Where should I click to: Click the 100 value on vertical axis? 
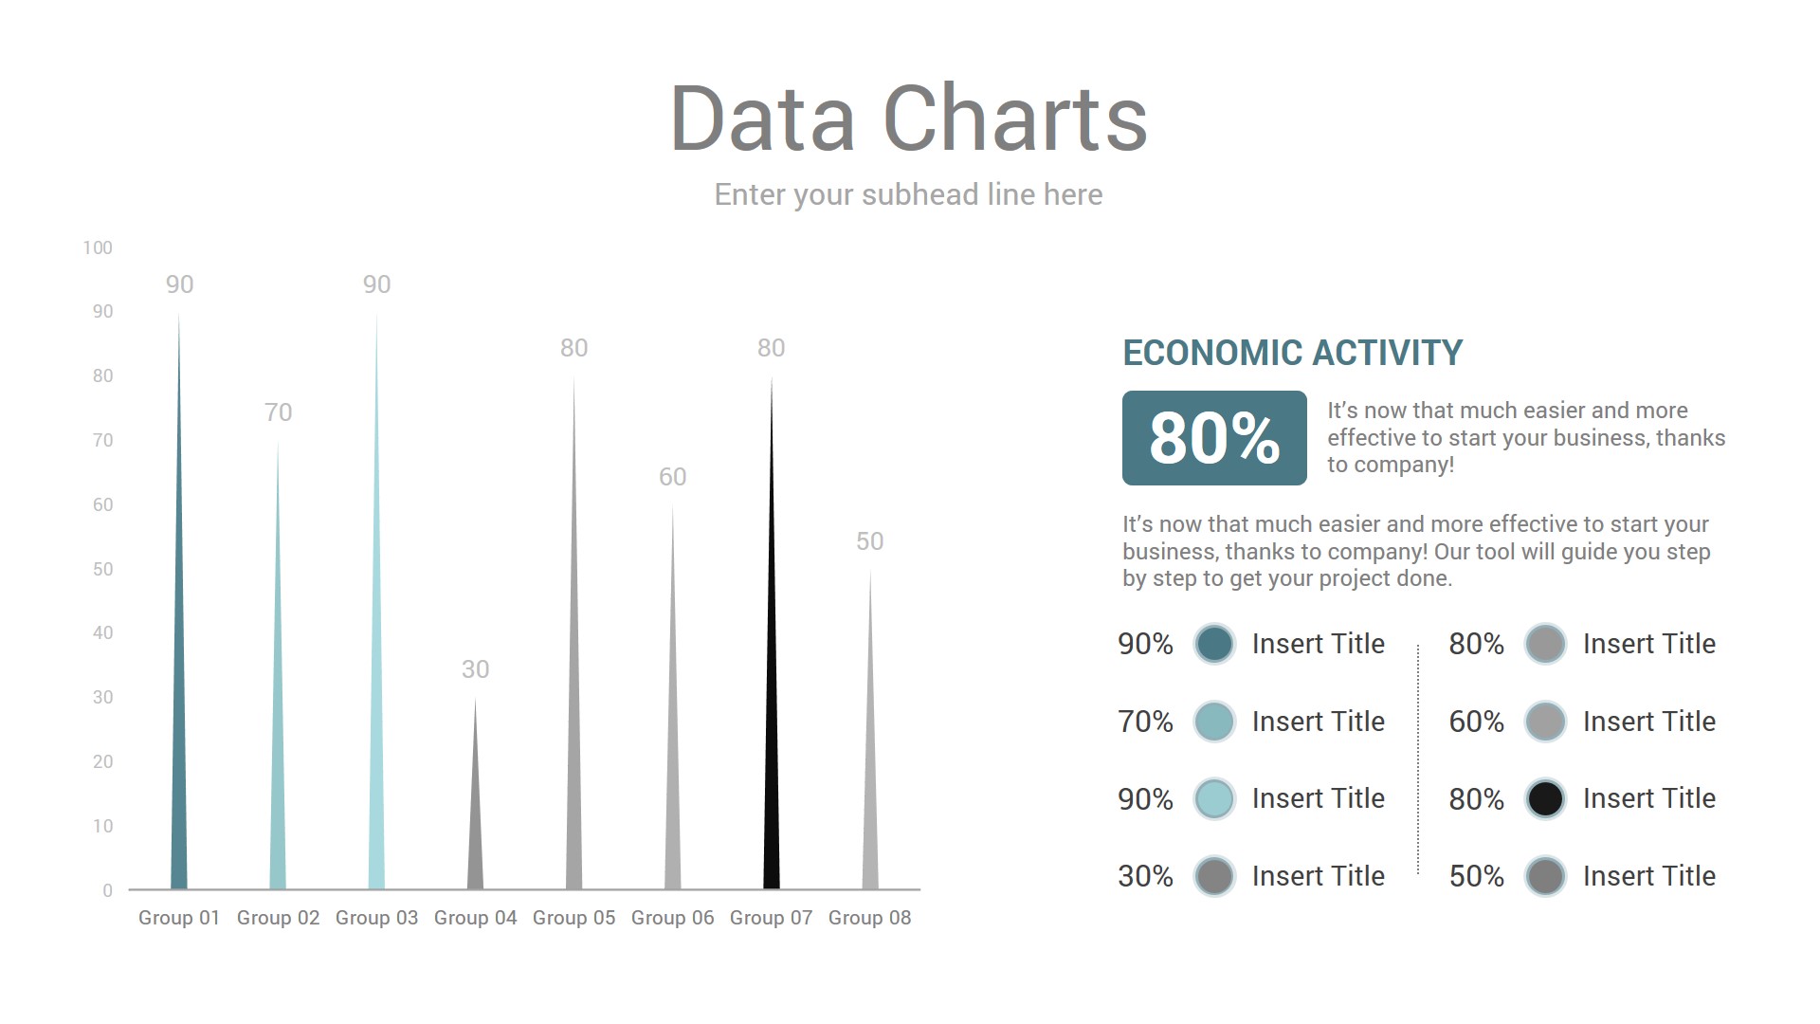(98, 247)
